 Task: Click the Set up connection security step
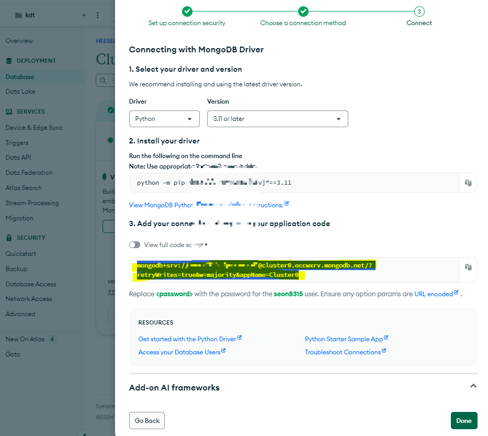(x=187, y=23)
